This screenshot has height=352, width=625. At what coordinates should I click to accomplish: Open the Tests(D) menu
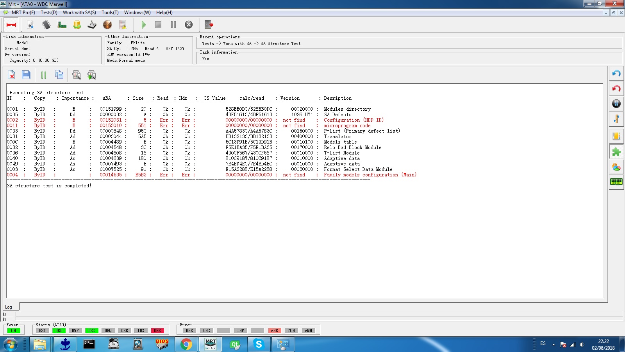pos(49,13)
